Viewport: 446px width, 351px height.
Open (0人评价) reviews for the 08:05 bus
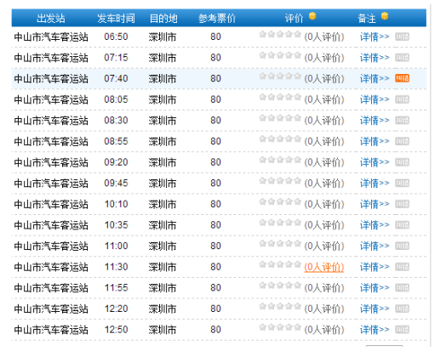click(324, 99)
